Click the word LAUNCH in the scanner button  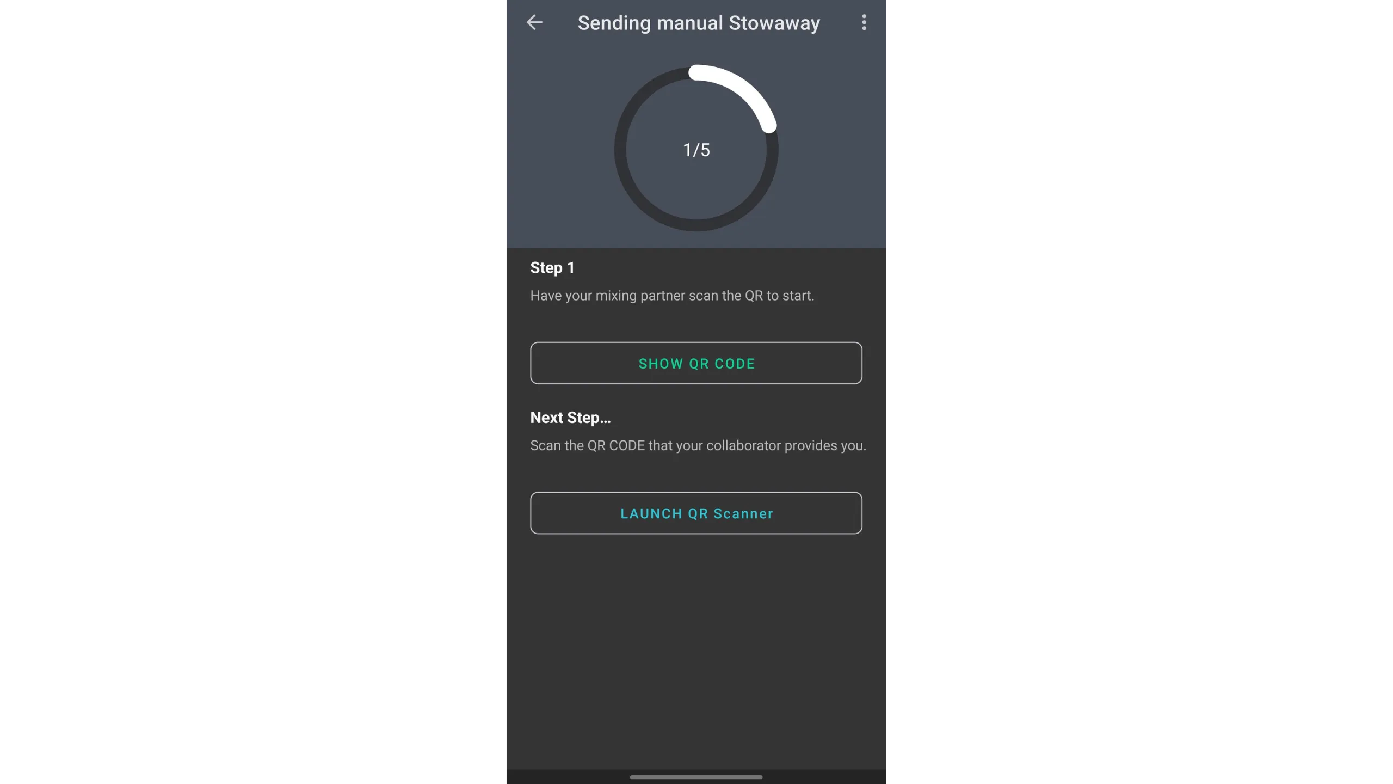pos(651,514)
